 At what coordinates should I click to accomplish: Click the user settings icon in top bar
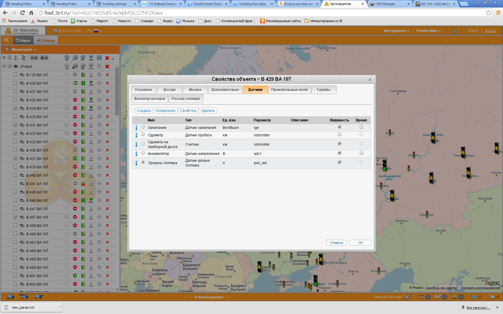coord(454,31)
